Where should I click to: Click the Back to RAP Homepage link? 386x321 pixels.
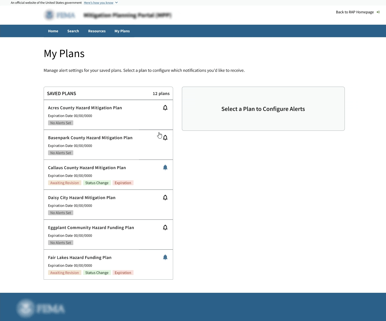tap(355, 12)
